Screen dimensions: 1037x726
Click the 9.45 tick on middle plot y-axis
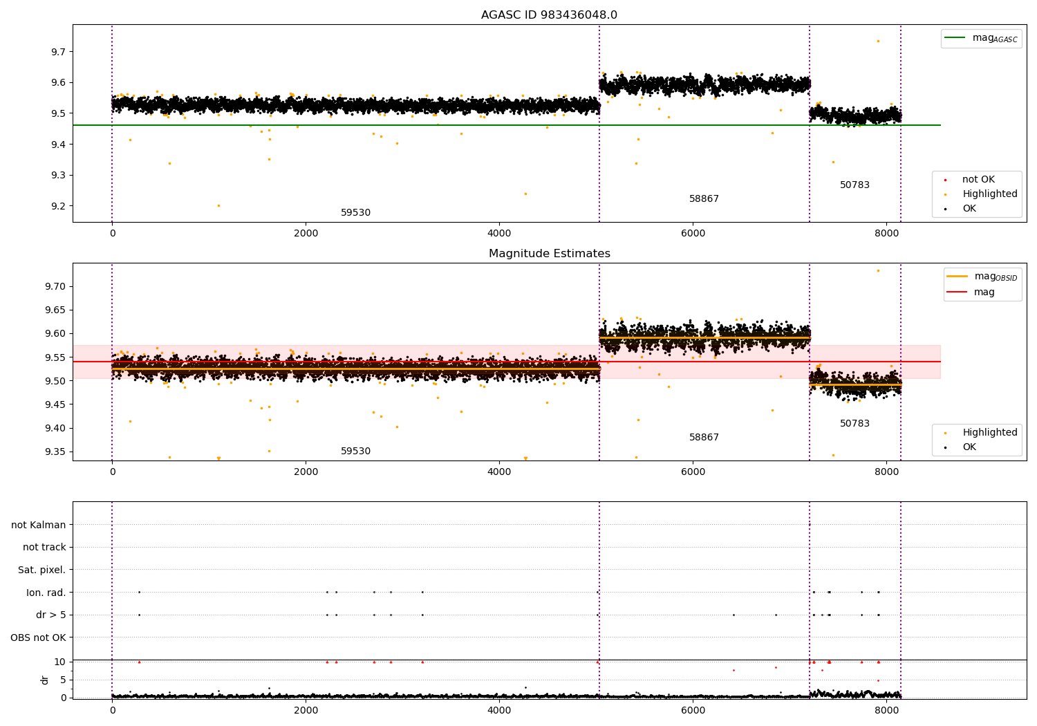[55, 405]
